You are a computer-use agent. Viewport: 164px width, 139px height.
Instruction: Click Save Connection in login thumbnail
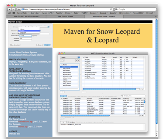16,45
